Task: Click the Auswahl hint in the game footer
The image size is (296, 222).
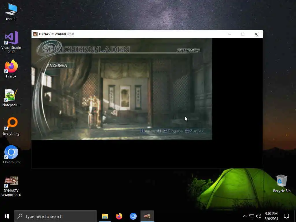Action: point(151,131)
